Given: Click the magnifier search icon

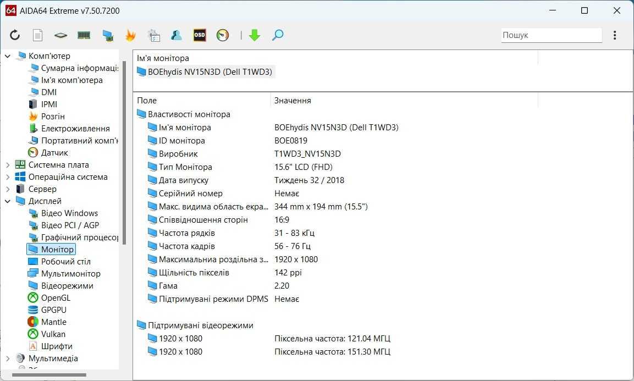Looking at the screenshot, I should pos(277,35).
